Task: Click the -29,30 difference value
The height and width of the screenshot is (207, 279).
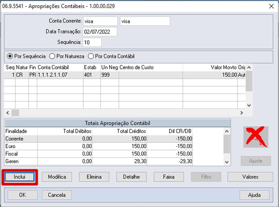Action: (170, 161)
